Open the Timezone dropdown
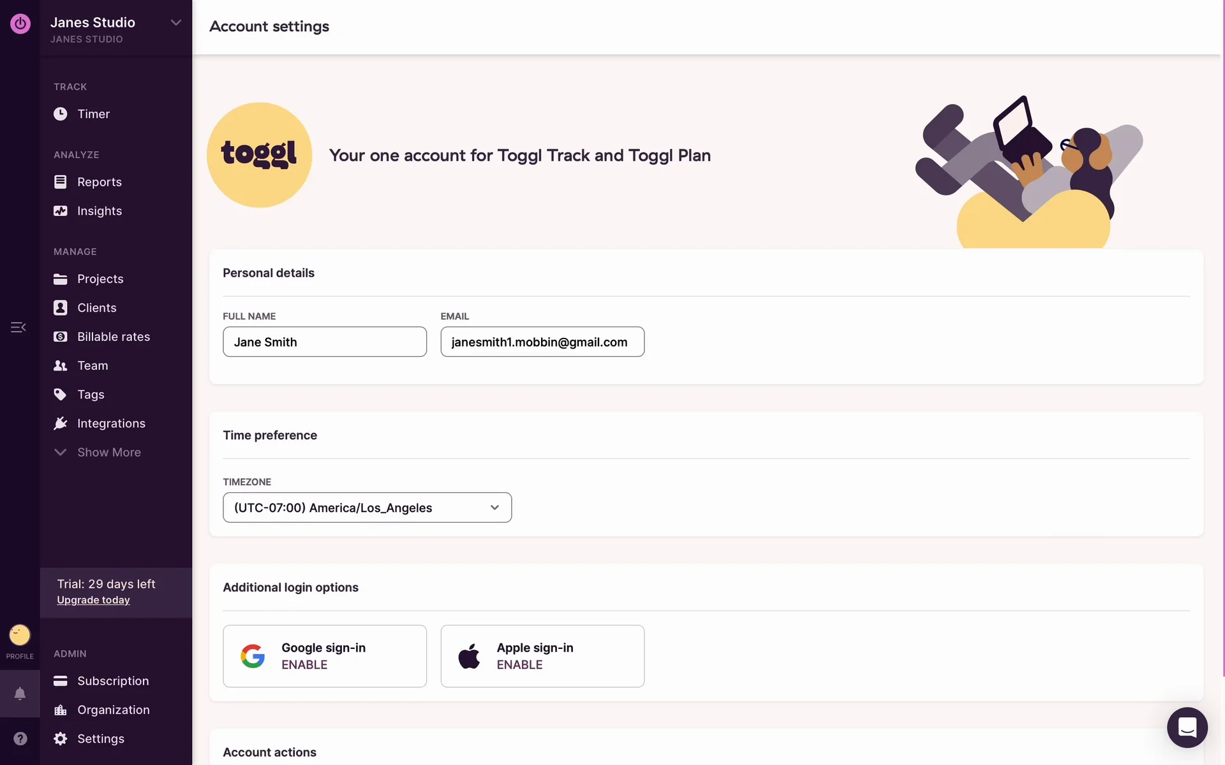The height and width of the screenshot is (765, 1225). 367,507
